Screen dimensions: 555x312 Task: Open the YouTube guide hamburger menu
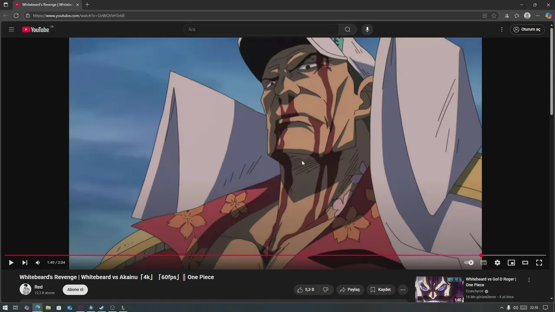coord(12,29)
